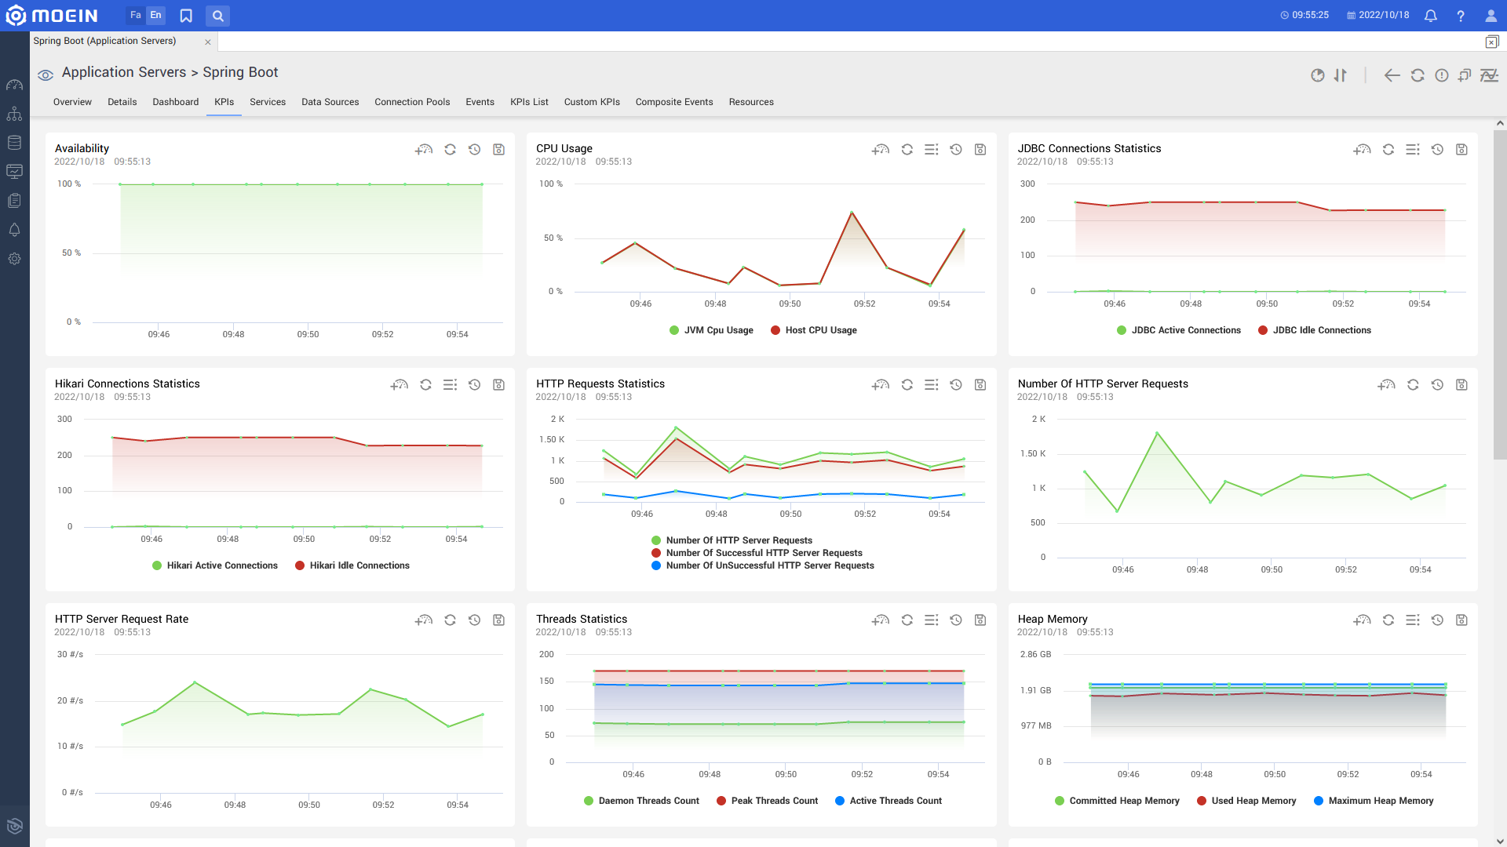The height and width of the screenshot is (847, 1507).
Task: Open the reports clipboard icon in the sidebar
Action: [x=14, y=201]
